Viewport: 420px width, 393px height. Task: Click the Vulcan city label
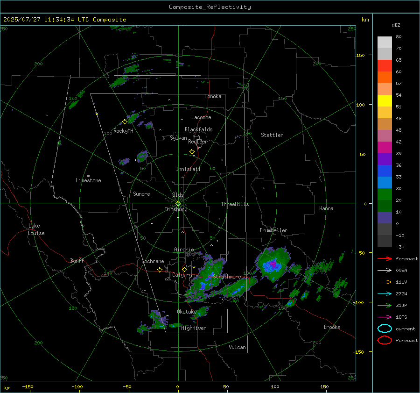pyautogui.click(x=237, y=347)
